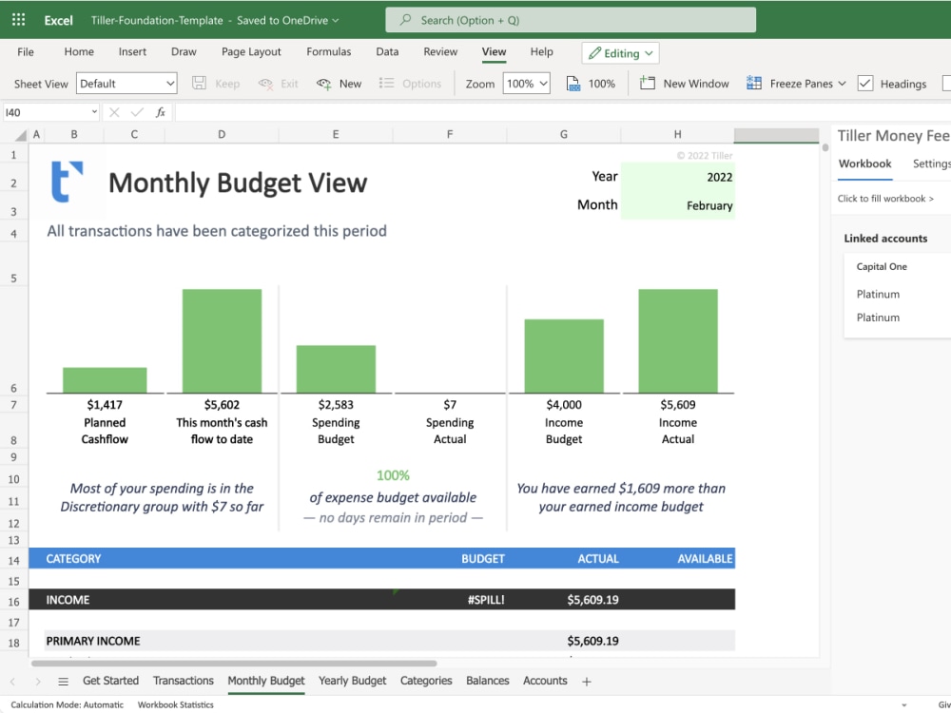The height and width of the screenshot is (713, 951).
Task: Open the Editing mode dropdown
Action: coord(620,53)
